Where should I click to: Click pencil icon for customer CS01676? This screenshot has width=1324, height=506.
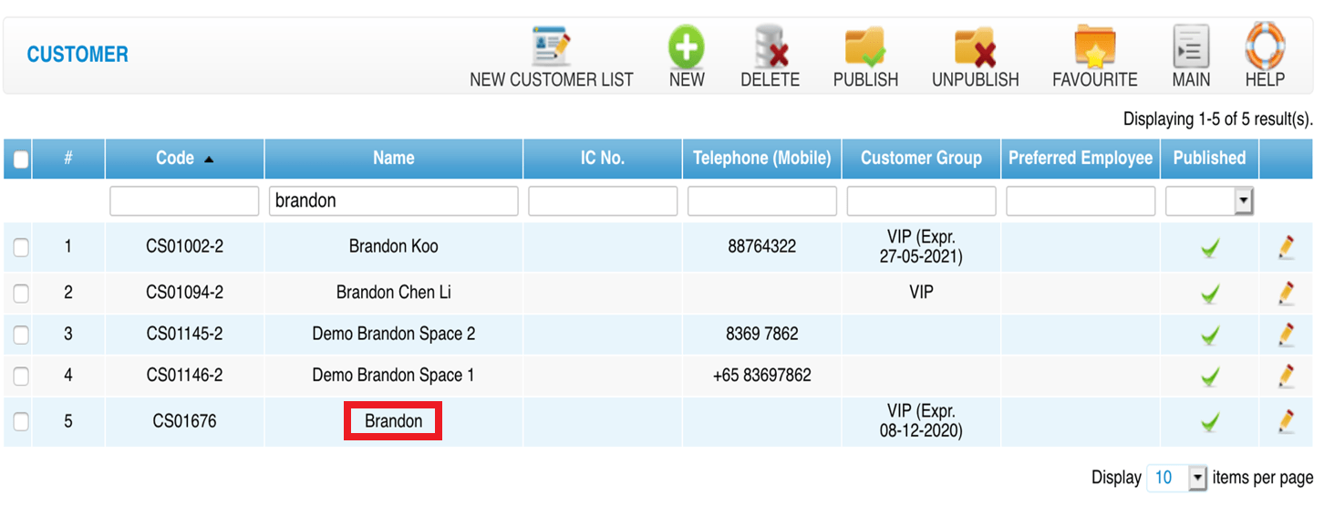pyautogui.click(x=1286, y=421)
